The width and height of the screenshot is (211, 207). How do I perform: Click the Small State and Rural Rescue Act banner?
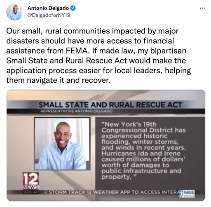(110, 105)
